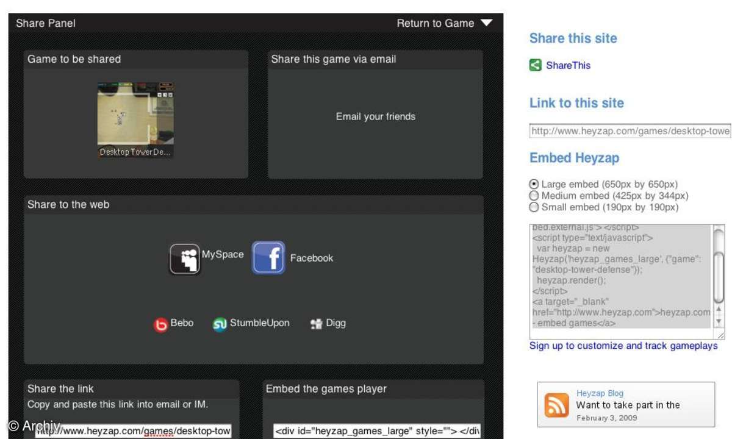This screenshot has width=732, height=439.
Task: Click Email your friends
Action: pos(376,116)
